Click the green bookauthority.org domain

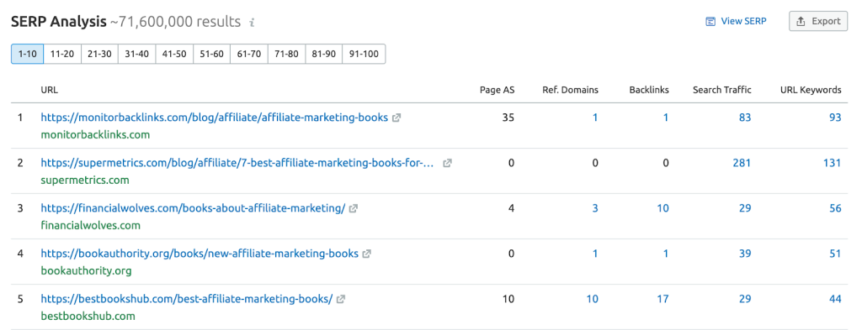click(87, 270)
